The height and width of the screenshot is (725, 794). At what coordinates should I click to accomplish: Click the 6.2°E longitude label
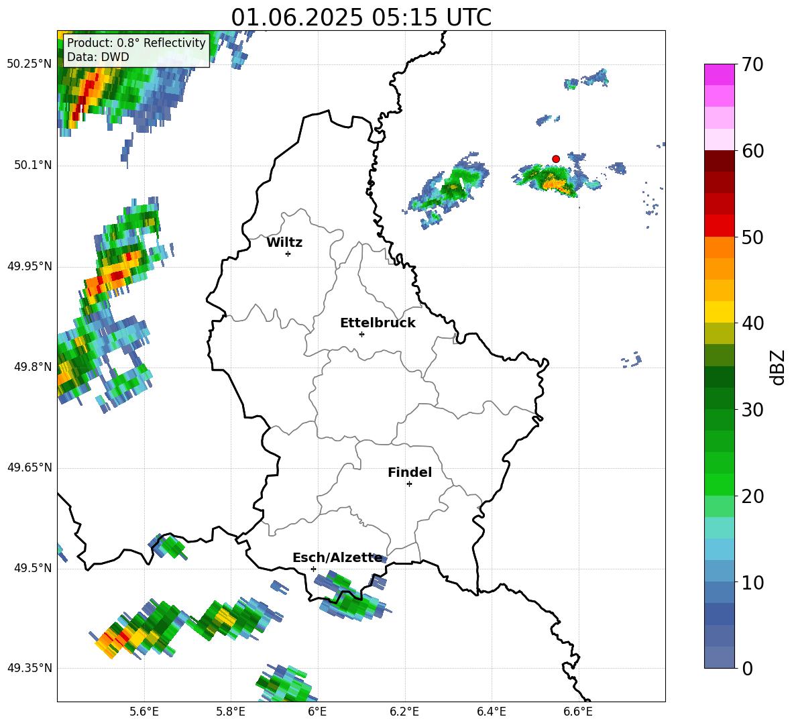coord(404,712)
